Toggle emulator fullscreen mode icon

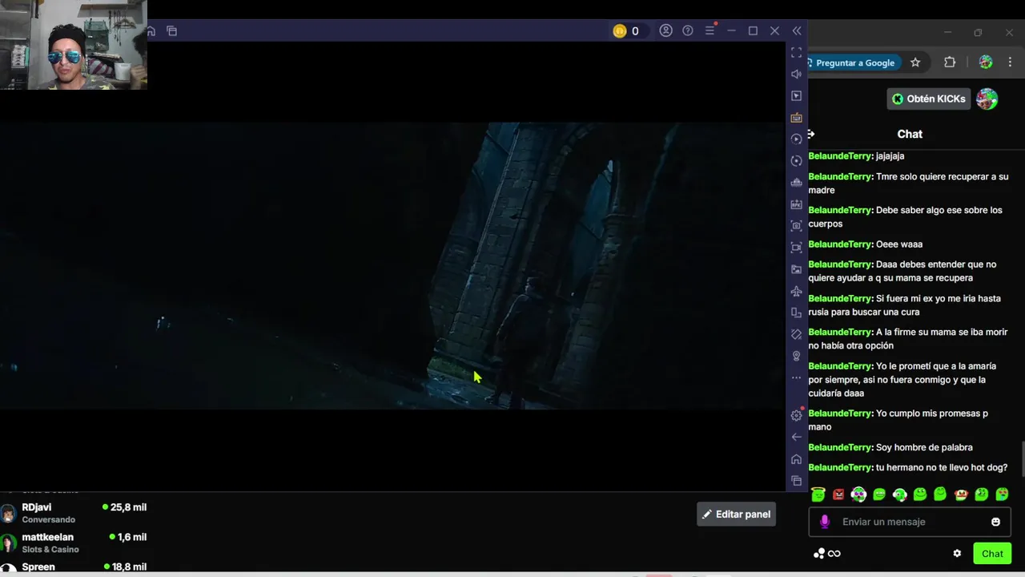pyautogui.click(x=796, y=52)
